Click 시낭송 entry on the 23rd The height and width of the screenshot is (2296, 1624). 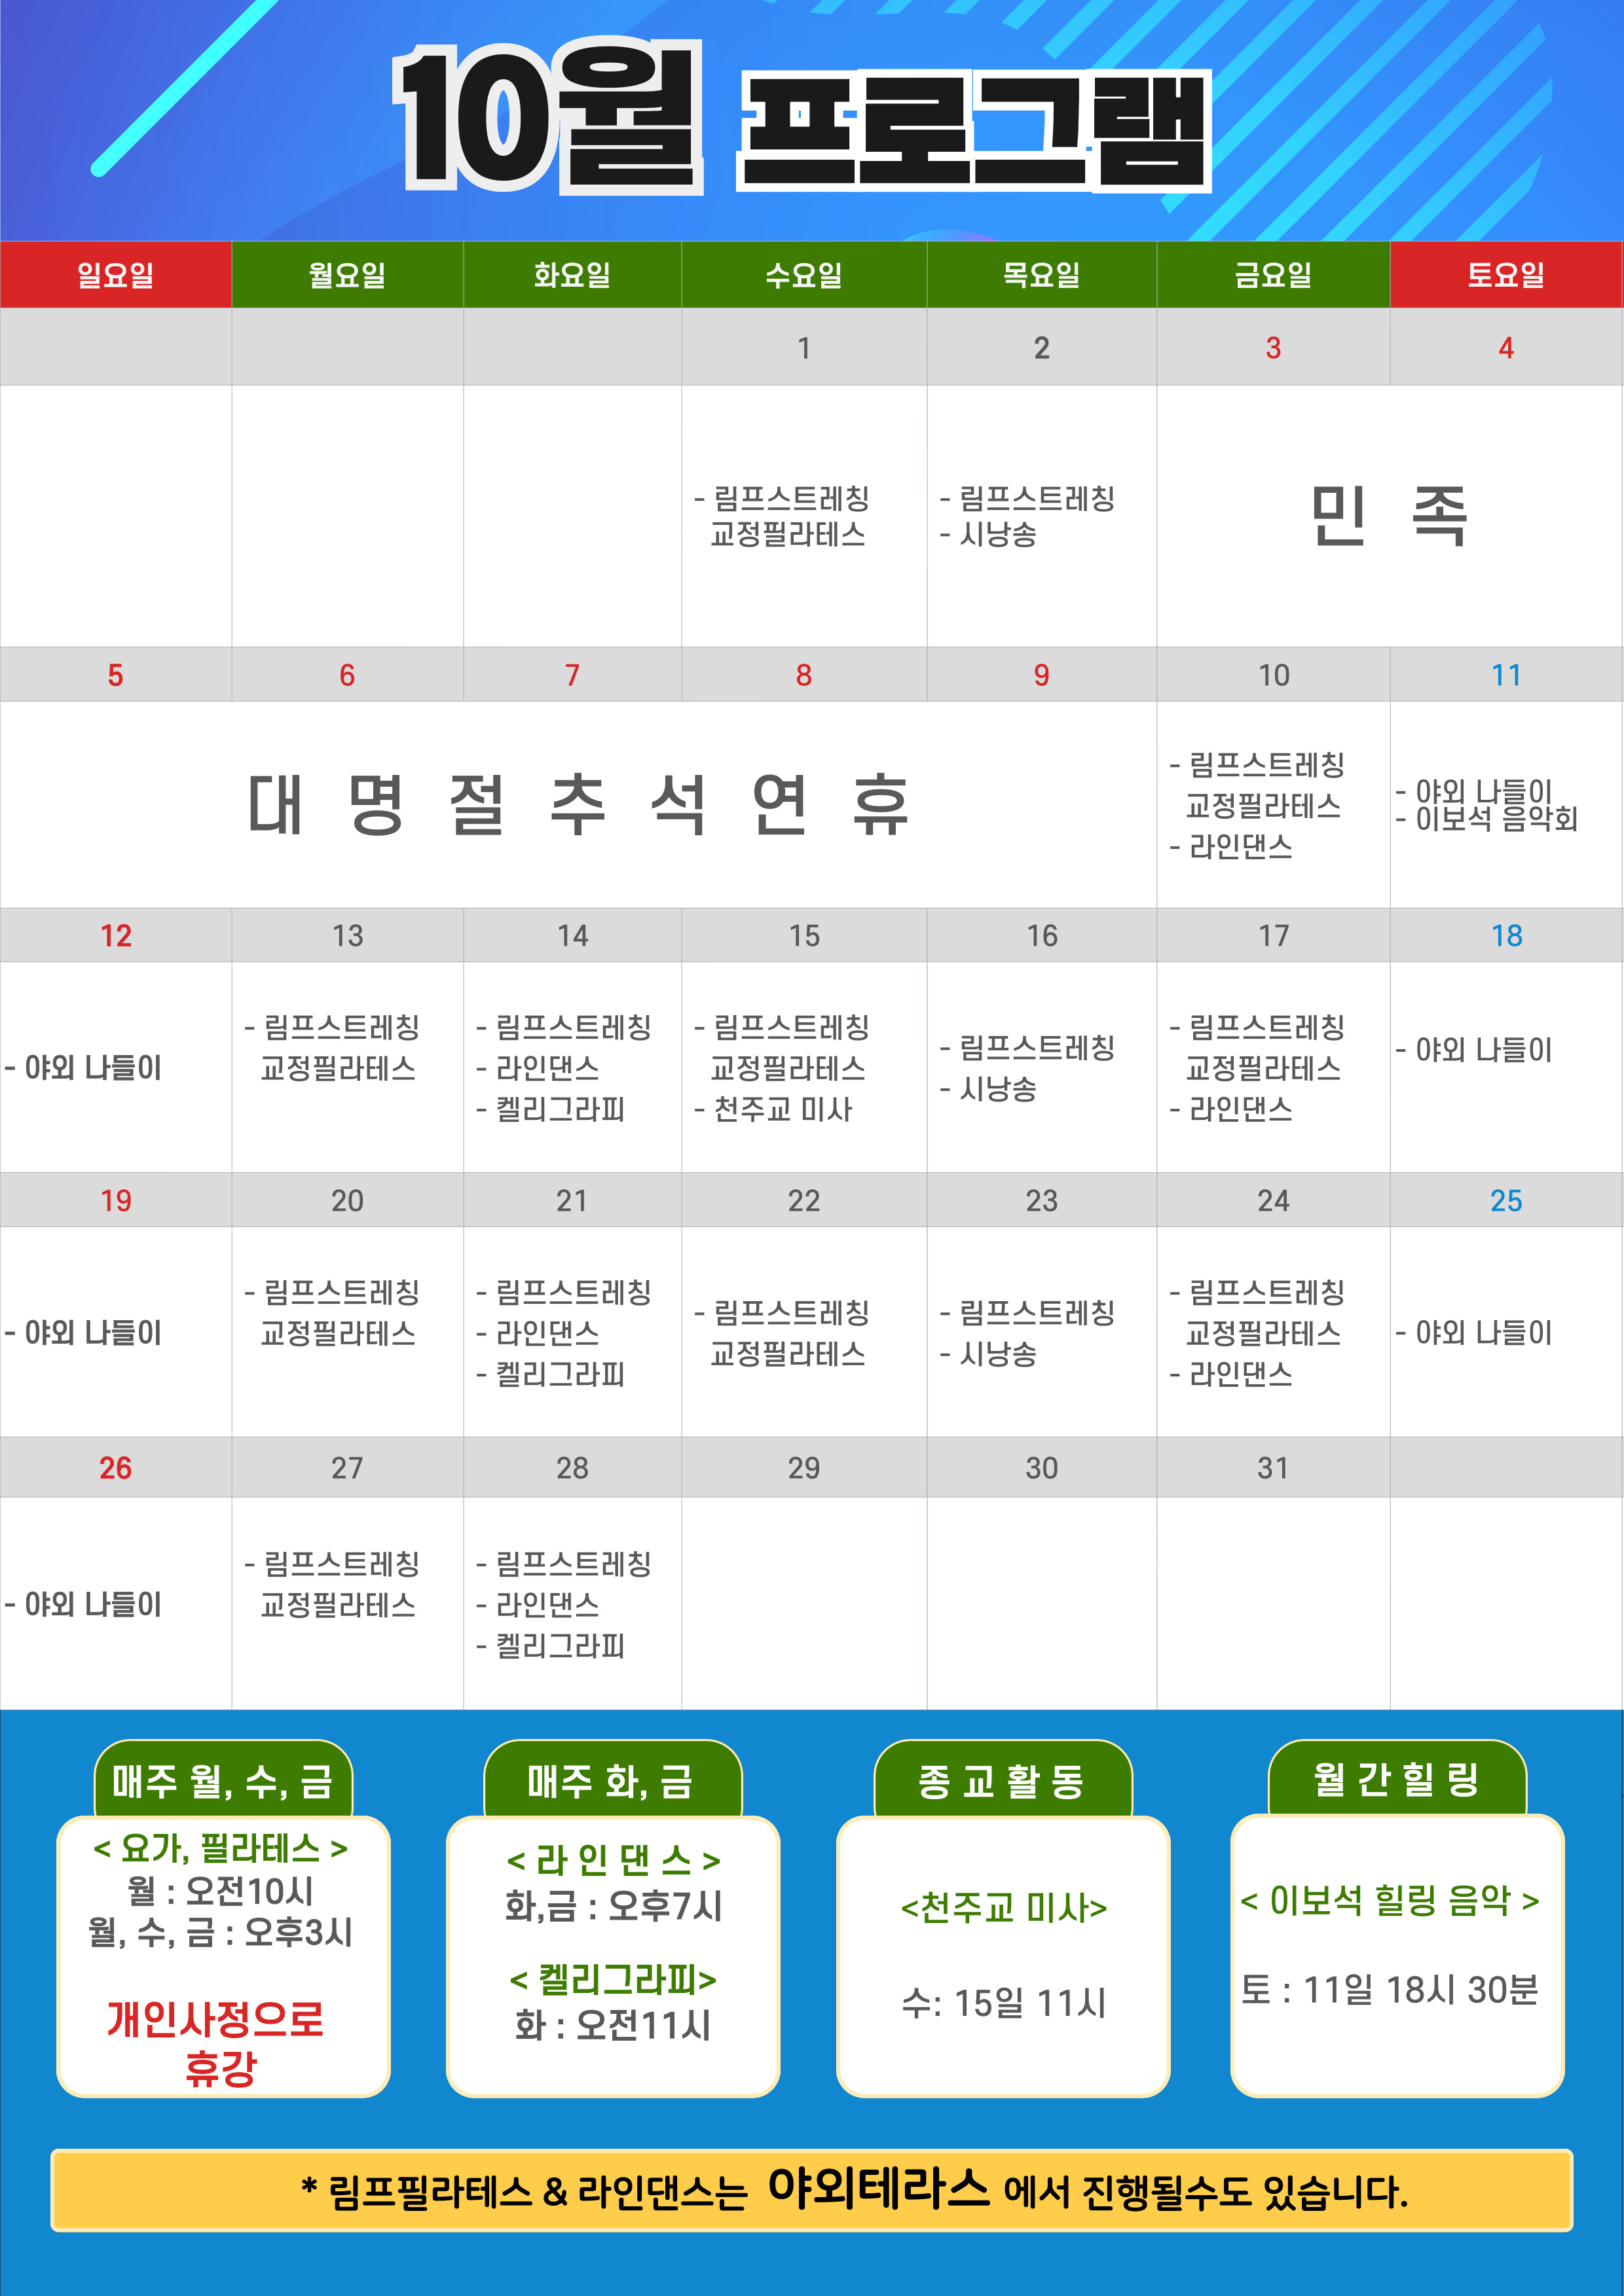pyautogui.click(x=997, y=1354)
